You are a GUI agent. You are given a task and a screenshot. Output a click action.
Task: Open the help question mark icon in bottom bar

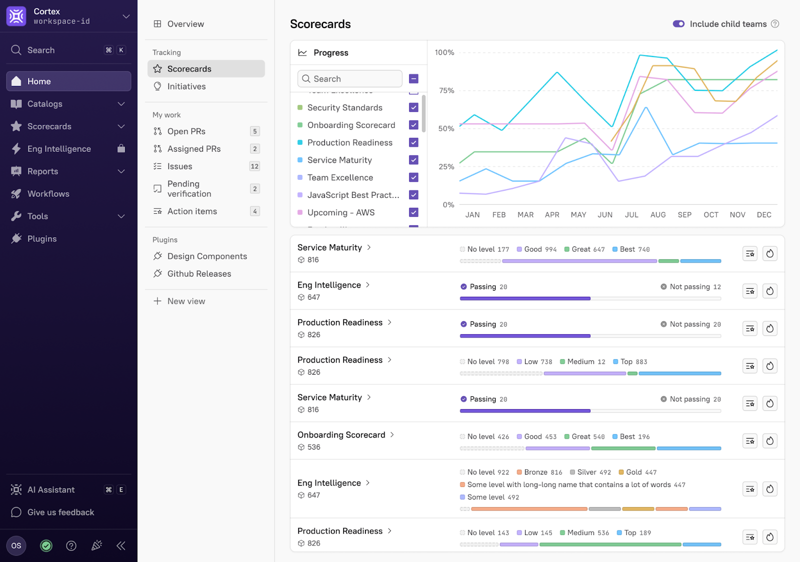tap(71, 546)
